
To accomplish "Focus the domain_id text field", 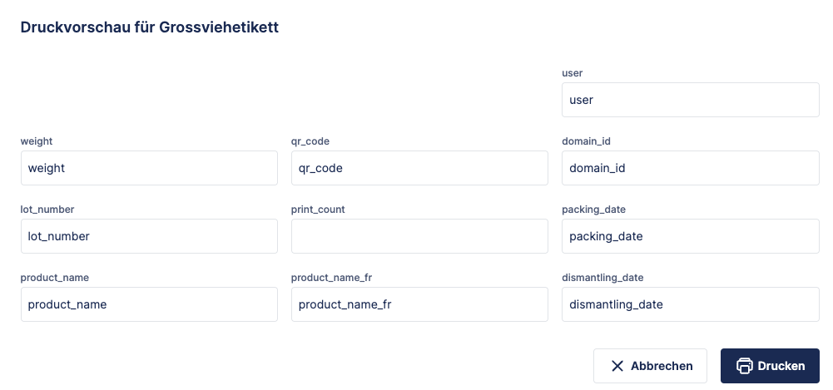I will coord(690,168).
